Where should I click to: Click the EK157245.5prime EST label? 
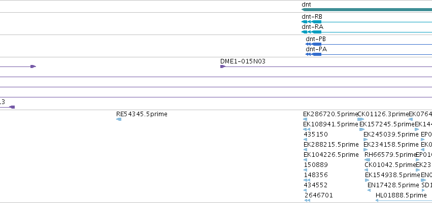tap(387, 124)
